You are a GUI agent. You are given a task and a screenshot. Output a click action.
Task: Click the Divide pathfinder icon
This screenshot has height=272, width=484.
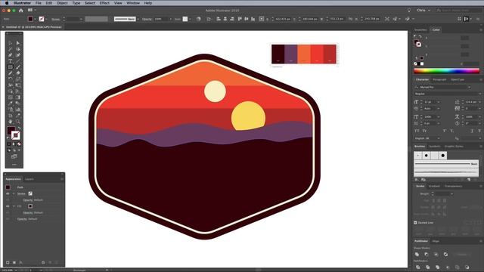click(x=417, y=267)
